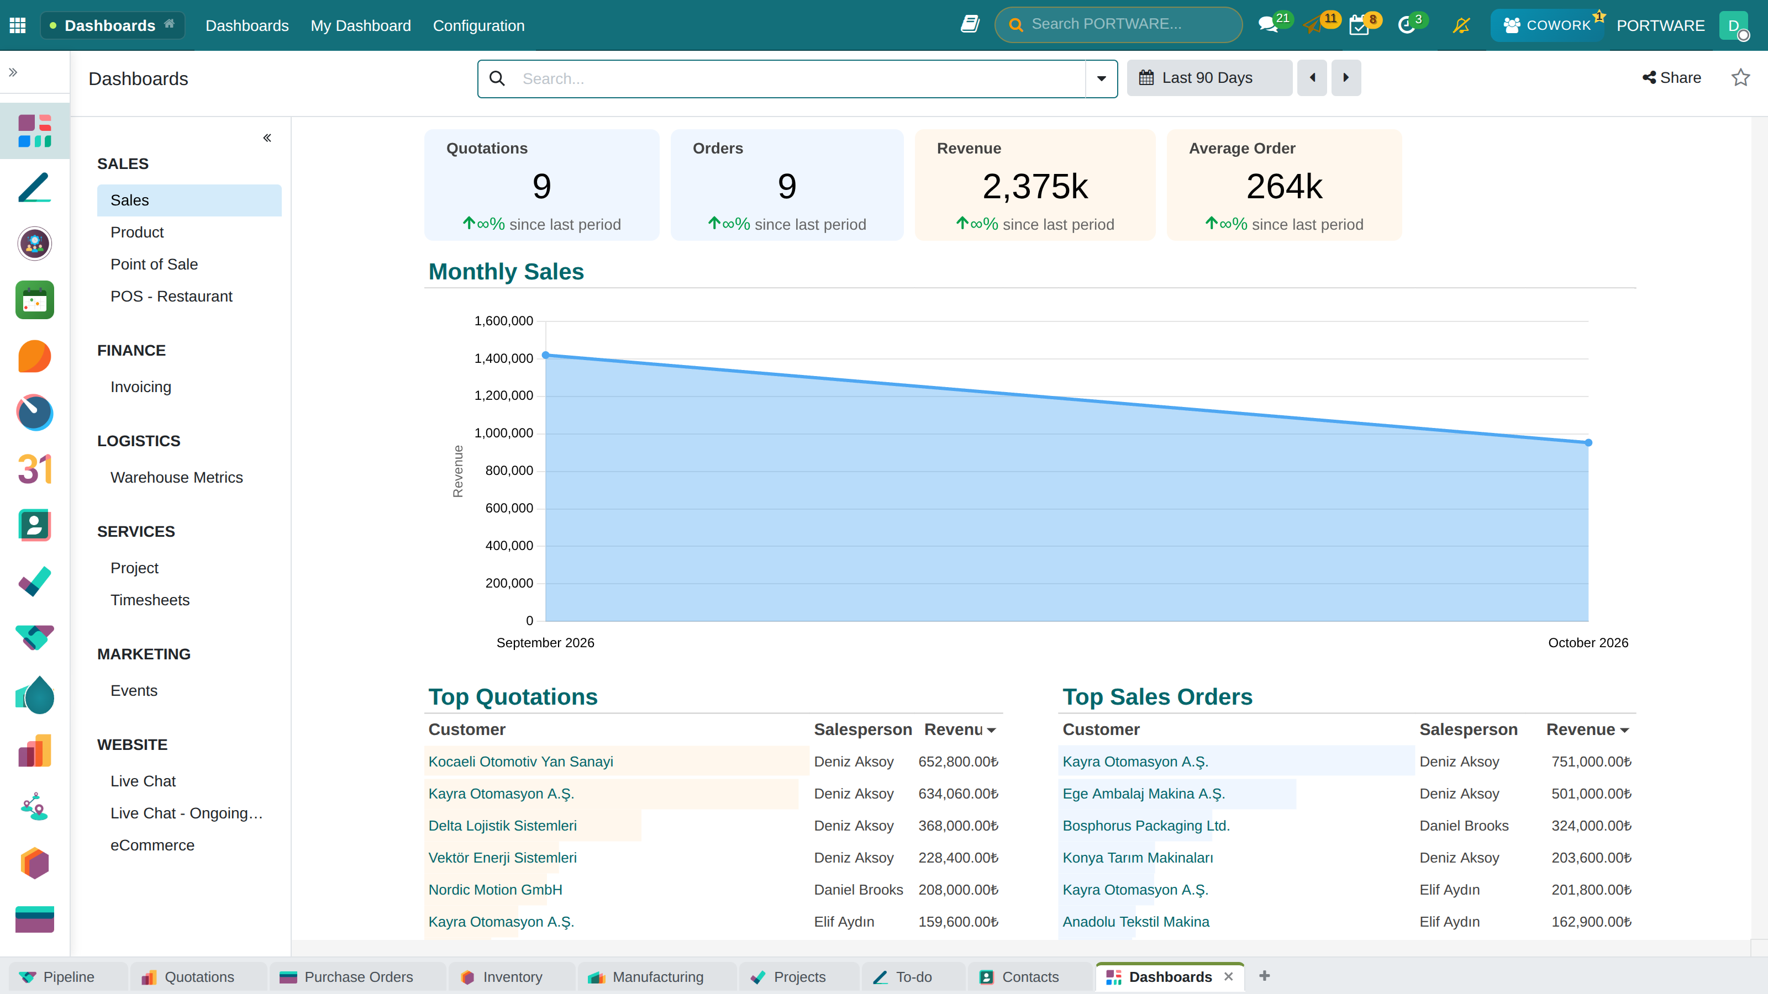This screenshot has width=1768, height=994.
Task: Open the CRM handshake app icon in sidebar
Action: click(34, 638)
